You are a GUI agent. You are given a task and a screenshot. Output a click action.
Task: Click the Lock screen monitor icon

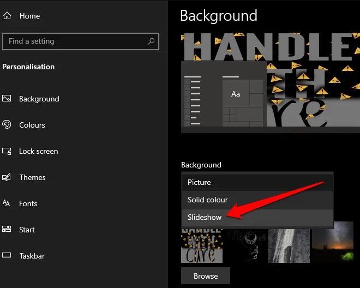coord(7,151)
